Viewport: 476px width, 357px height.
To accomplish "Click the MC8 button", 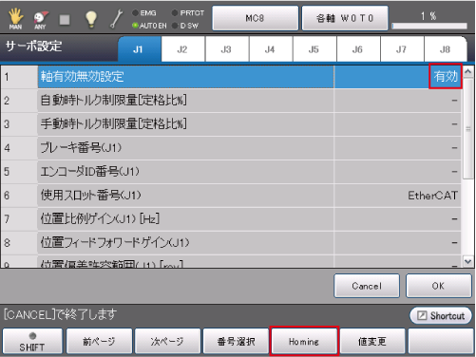I will (x=255, y=18).
